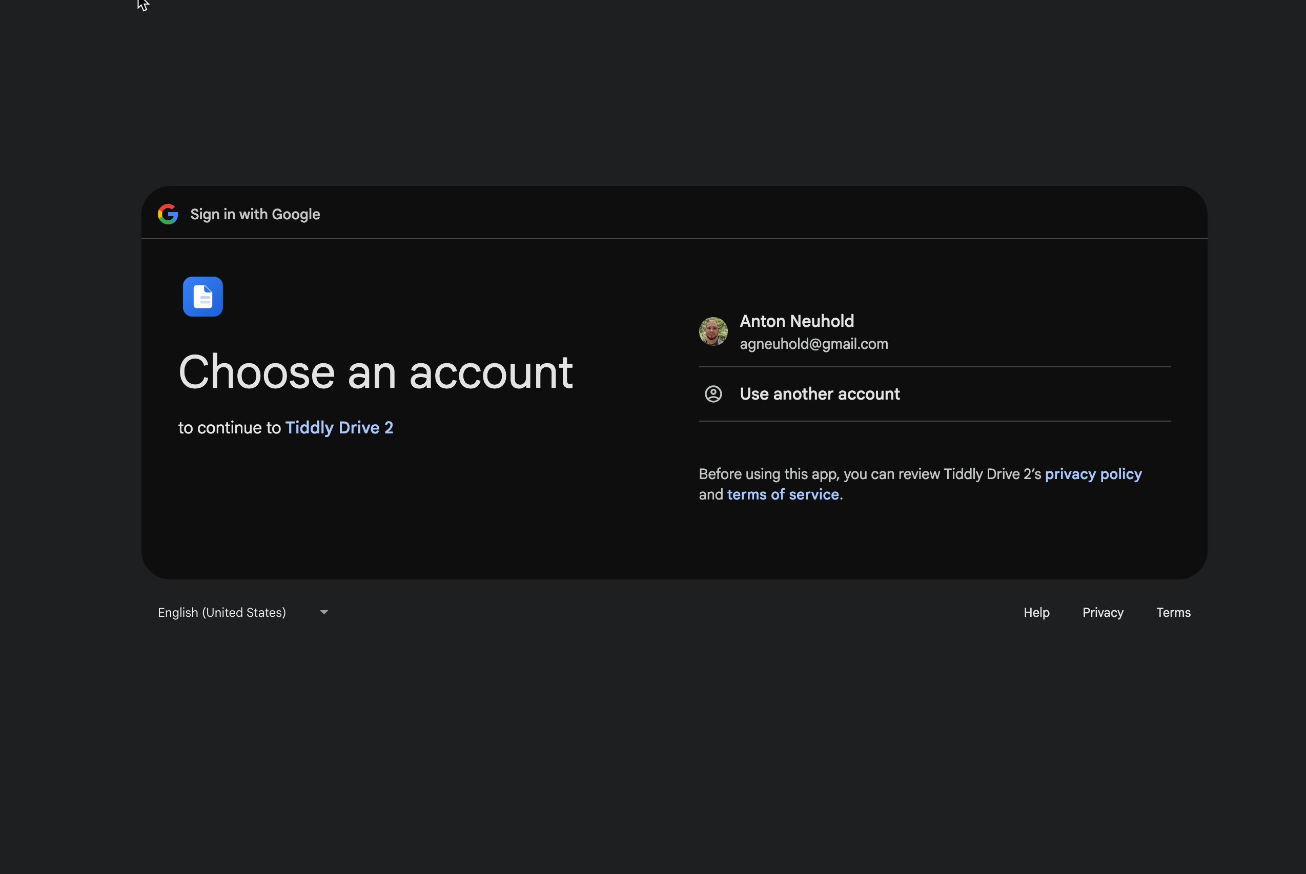Click the Terms footer link
The image size is (1306, 874).
[1173, 613]
